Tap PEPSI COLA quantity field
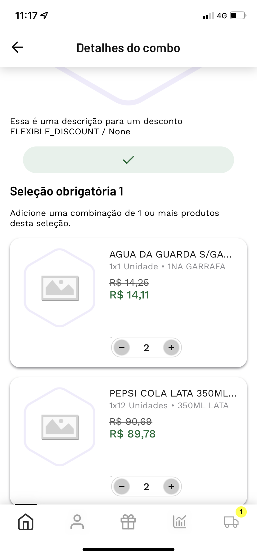 [147, 486]
